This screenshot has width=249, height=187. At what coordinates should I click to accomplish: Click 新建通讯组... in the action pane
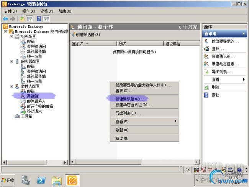click(224, 56)
